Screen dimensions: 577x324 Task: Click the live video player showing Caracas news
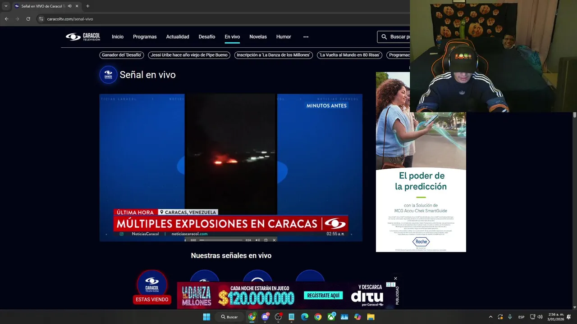[x=231, y=167]
